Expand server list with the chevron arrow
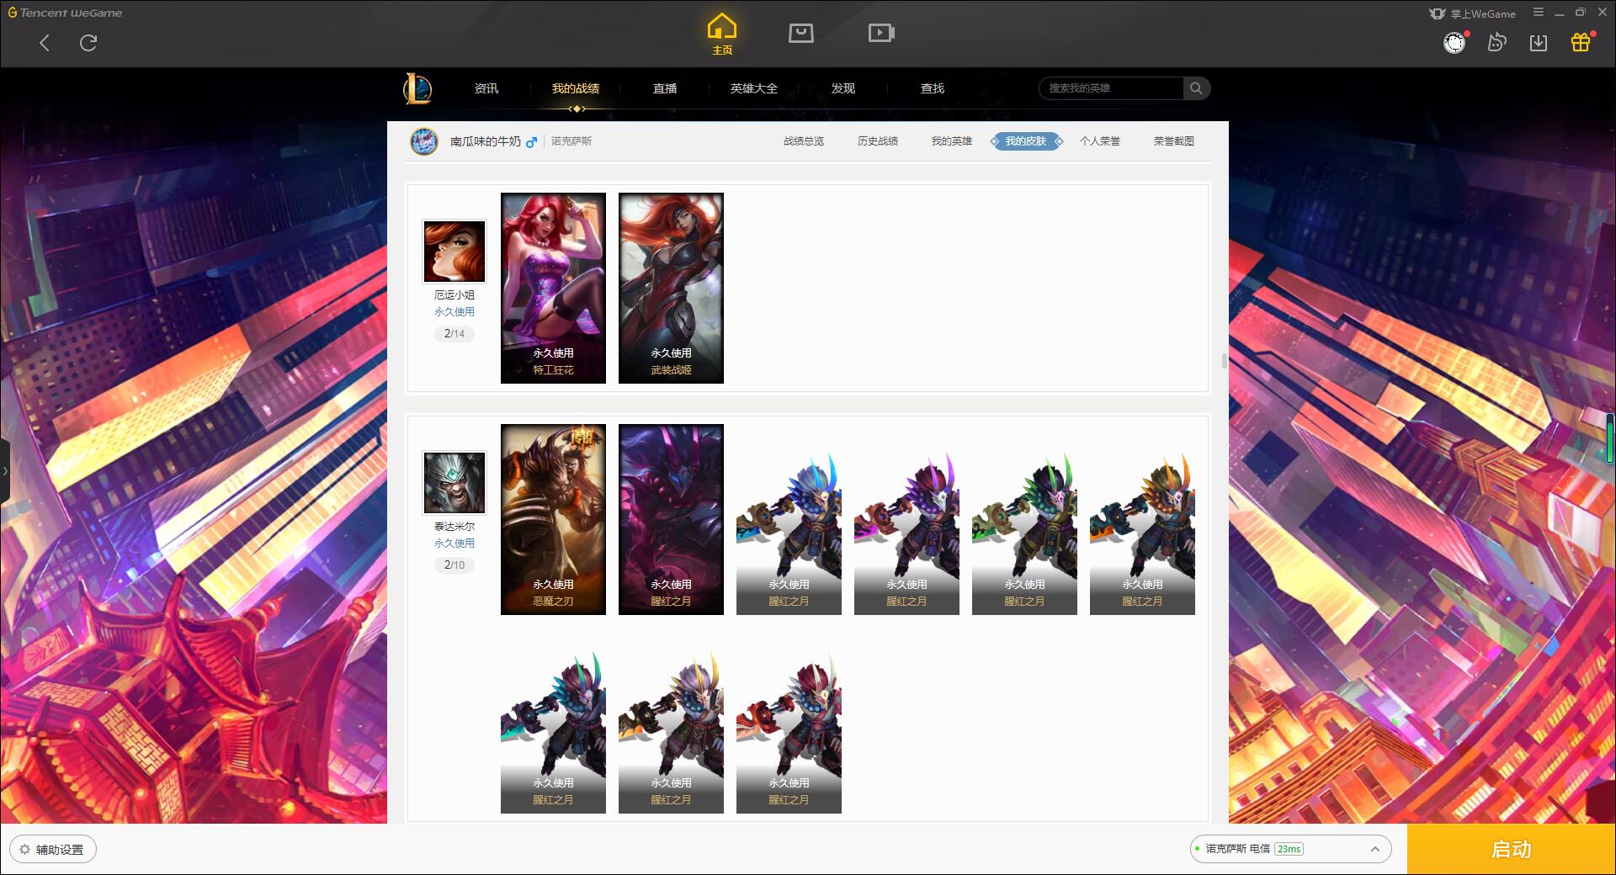 1375,849
